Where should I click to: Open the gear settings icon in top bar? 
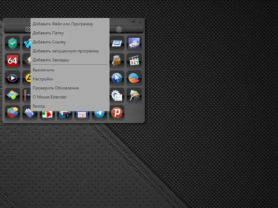(x=28, y=29)
